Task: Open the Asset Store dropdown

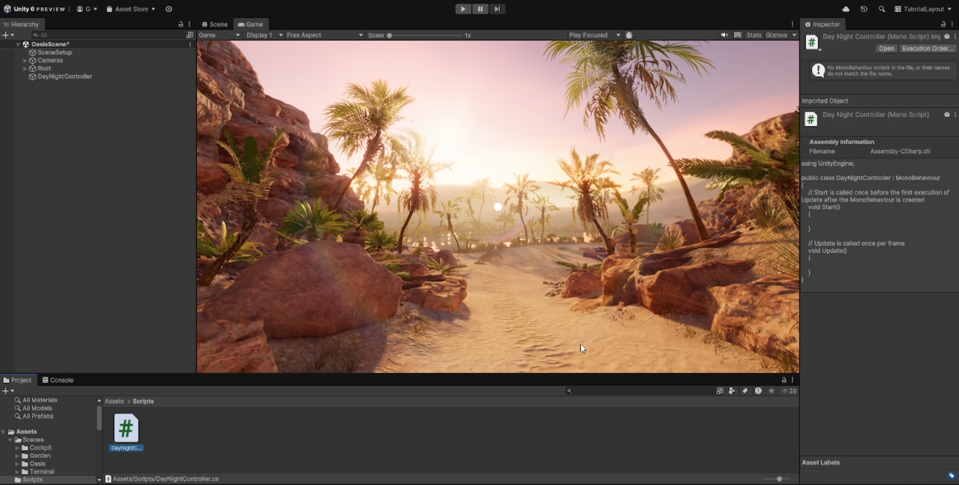Action: point(131,9)
